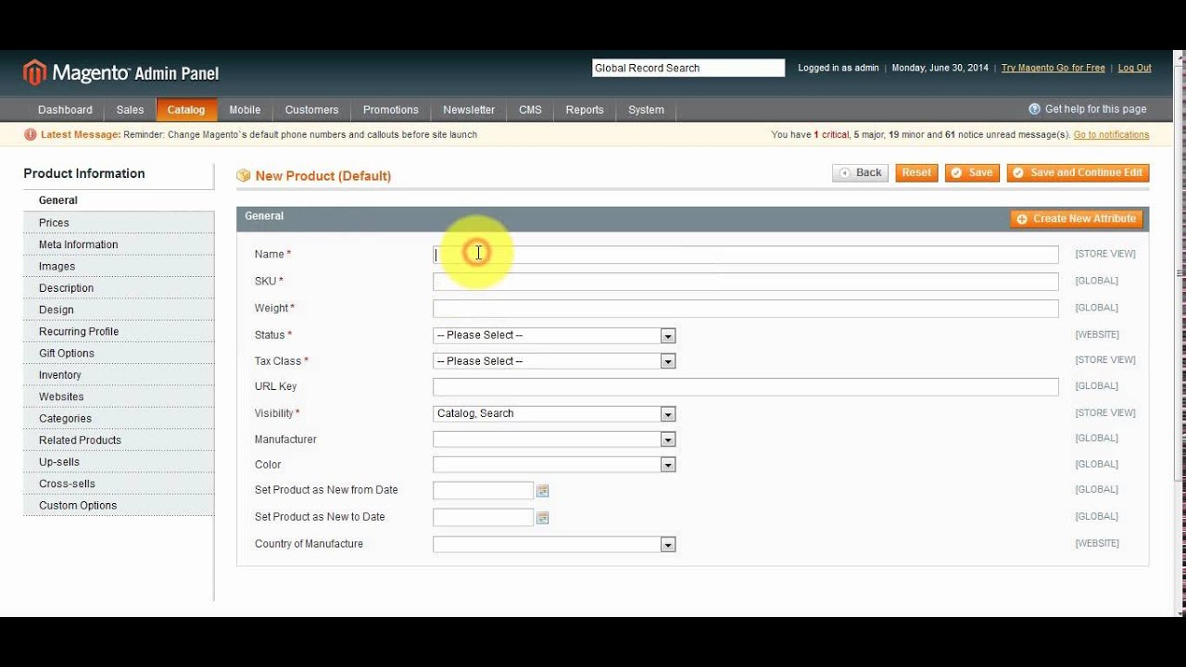The width and height of the screenshot is (1186, 667).
Task: Switch to the Inventory tab
Action: 119,375
